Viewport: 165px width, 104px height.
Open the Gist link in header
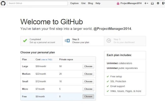click(x=83, y=3)
